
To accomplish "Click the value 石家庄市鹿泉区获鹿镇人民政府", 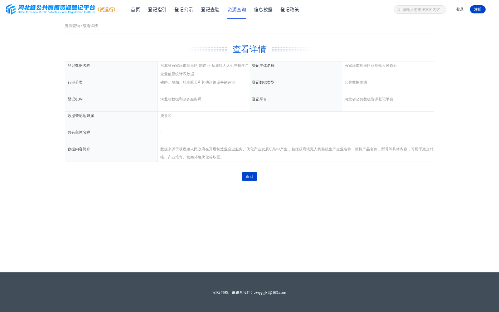I will click(371, 66).
